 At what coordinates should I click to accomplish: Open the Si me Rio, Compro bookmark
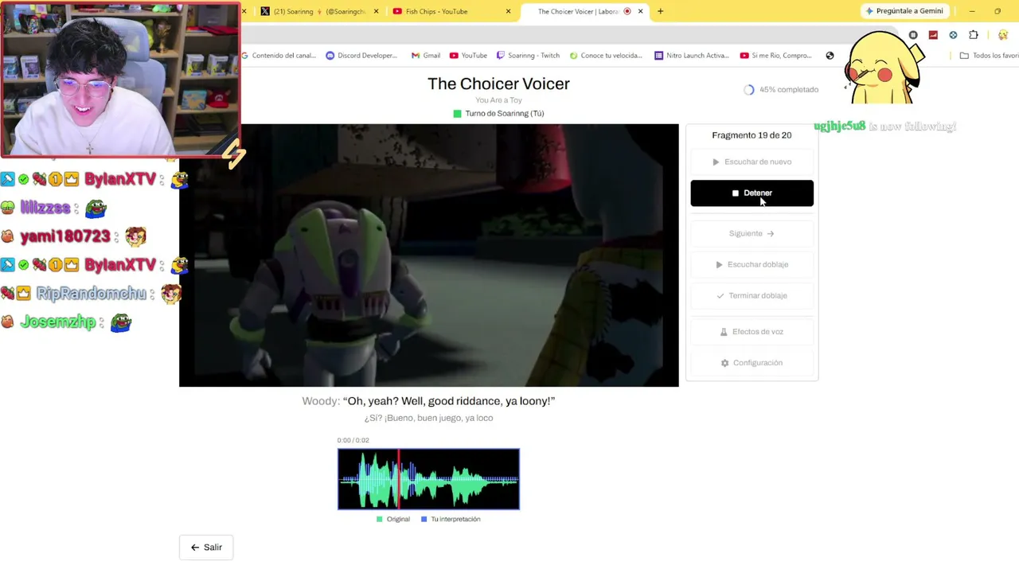pyautogui.click(x=776, y=56)
